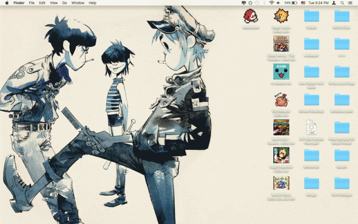Screen dimensions: 358x224
Task: Click the Tue 5:24 PM clock
Action: pyautogui.click(x=318, y=3)
